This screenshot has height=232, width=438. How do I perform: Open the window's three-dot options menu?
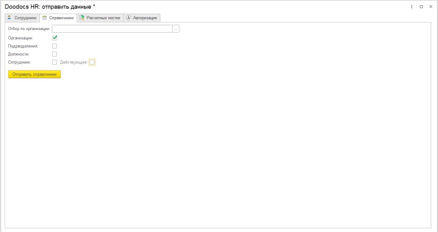(412, 6)
